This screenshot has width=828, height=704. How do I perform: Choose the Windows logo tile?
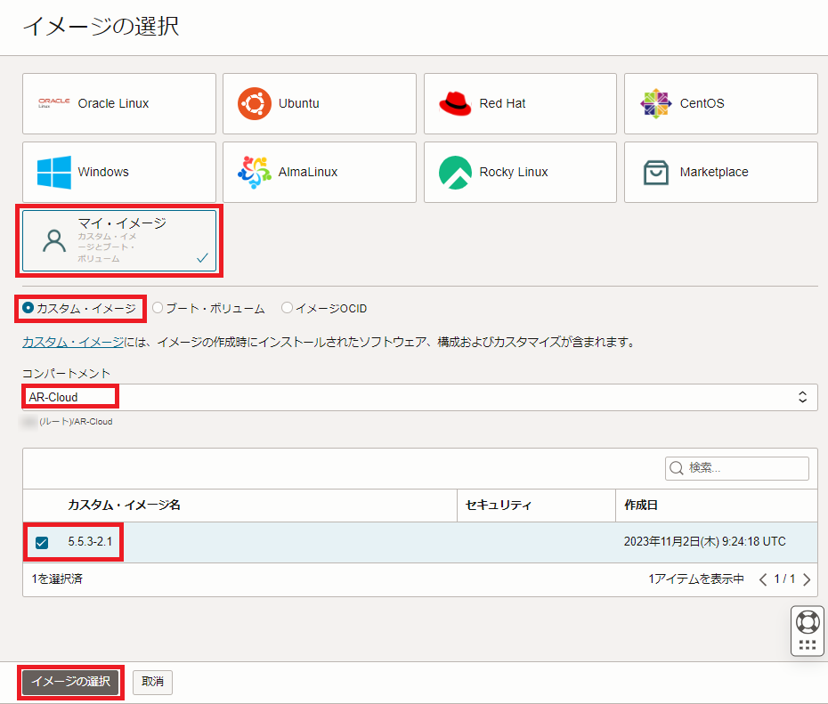click(x=119, y=172)
